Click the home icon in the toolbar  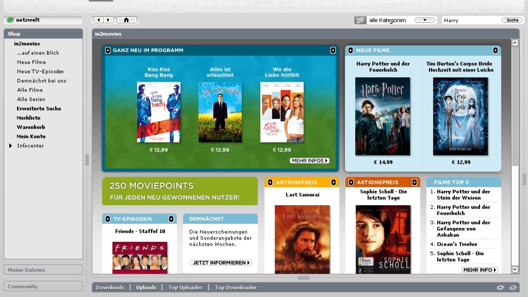[126, 20]
